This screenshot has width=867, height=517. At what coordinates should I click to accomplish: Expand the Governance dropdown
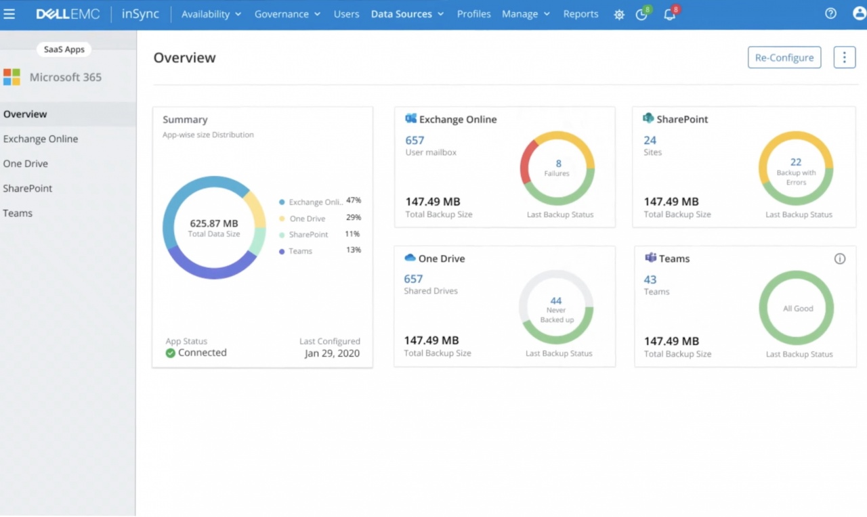coord(287,14)
